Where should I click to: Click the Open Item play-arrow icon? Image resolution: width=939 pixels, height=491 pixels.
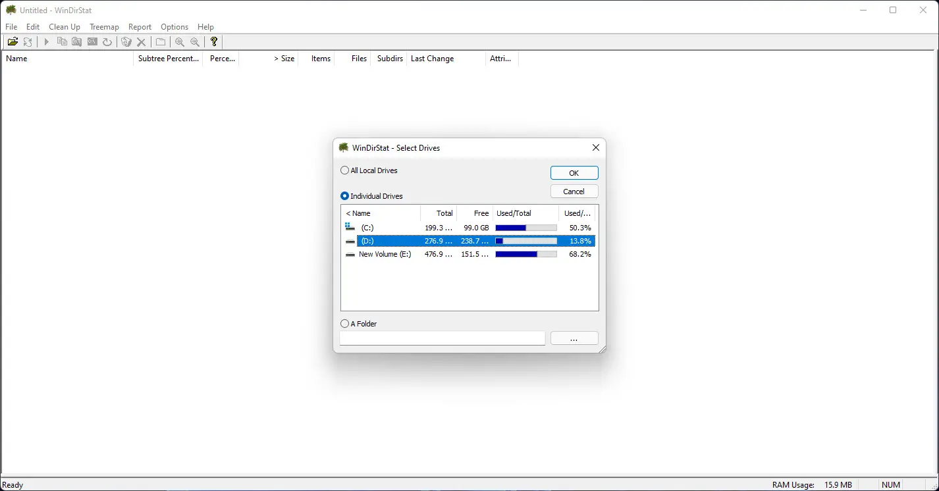pyautogui.click(x=46, y=42)
